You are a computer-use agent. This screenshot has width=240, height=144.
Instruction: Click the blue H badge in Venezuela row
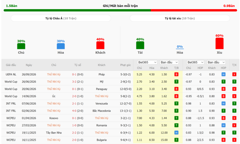click(x=223, y=104)
